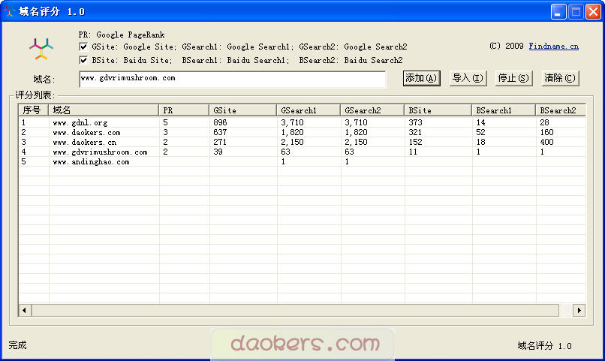
Task: Click BSite value 321
Action: (x=416, y=132)
